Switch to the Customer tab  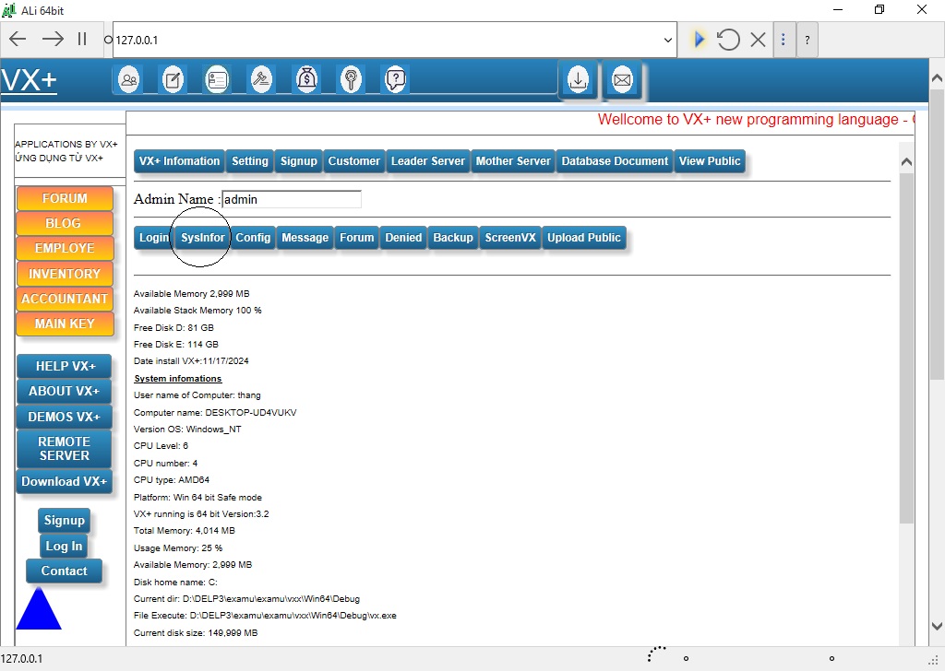[353, 160]
